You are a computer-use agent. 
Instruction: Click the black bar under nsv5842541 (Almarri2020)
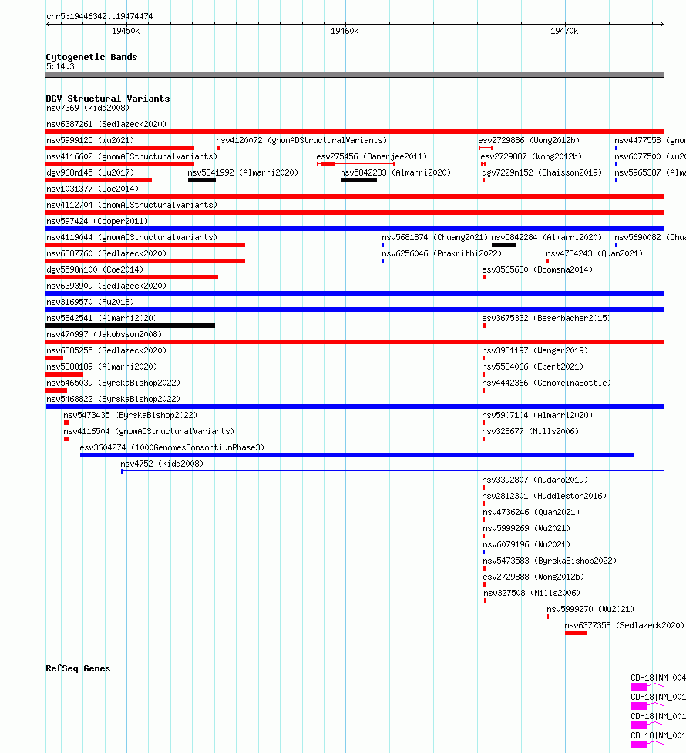tap(130, 326)
